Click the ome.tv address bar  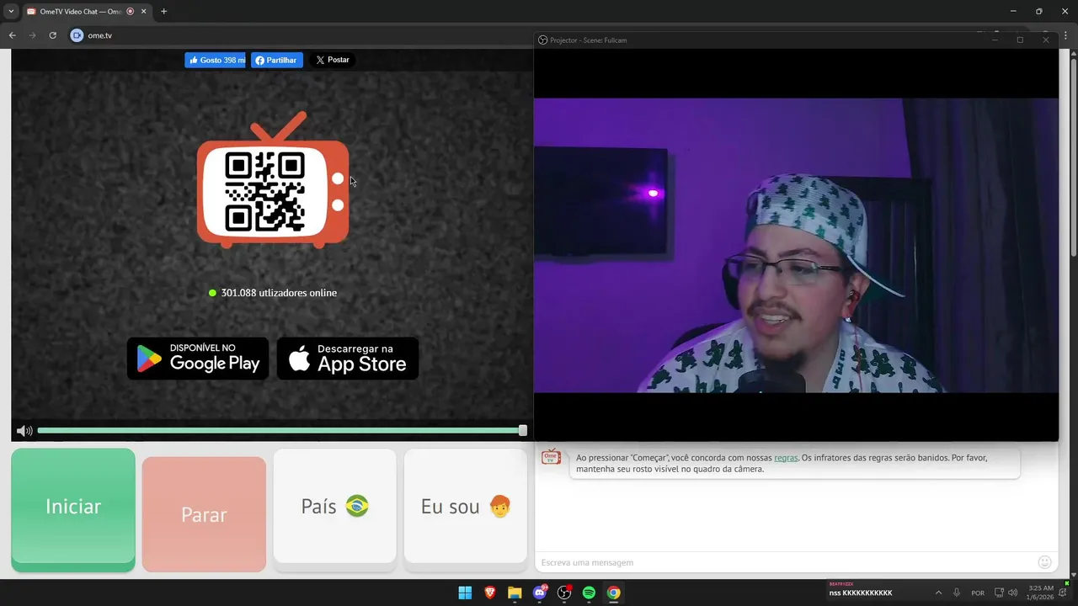point(303,35)
